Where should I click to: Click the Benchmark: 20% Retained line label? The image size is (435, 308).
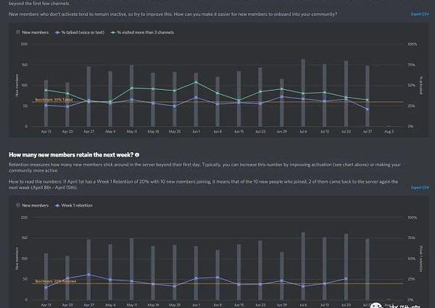tap(55, 280)
